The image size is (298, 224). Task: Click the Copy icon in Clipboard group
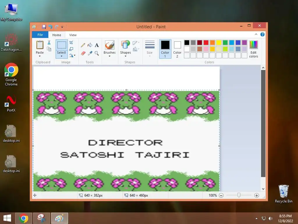click(49, 49)
